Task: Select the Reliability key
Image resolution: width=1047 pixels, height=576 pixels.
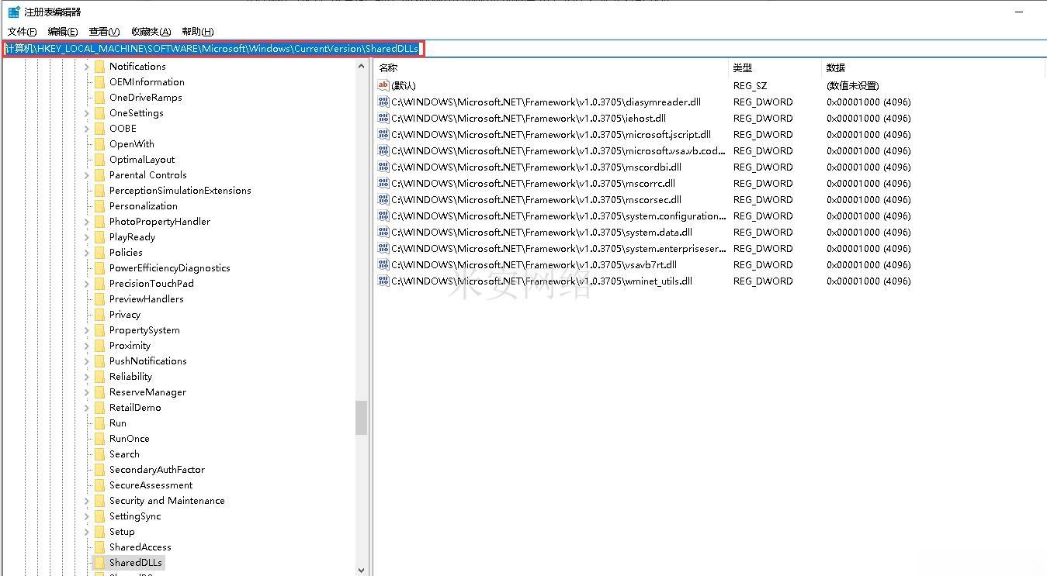Action: [x=130, y=377]
